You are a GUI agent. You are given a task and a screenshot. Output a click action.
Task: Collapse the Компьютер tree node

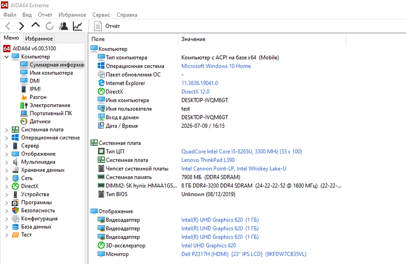7,57
